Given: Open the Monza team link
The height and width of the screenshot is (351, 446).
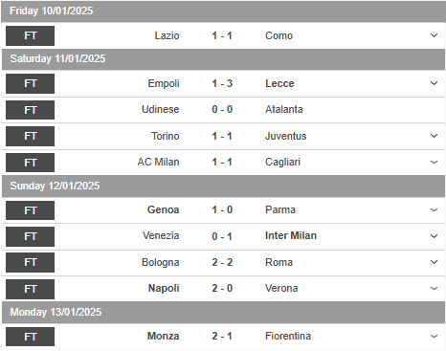Looking at the screenshot, I should point(163,336).
